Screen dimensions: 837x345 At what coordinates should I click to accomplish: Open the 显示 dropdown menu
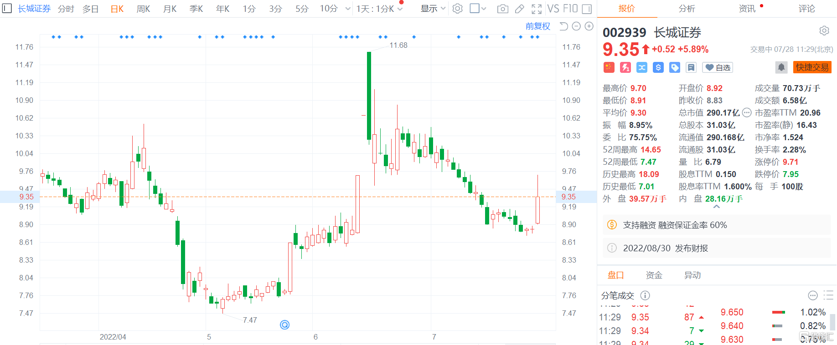tap(433, 9)
